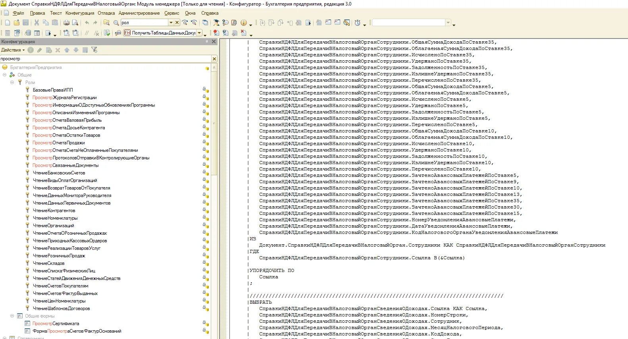This screenshot has height=339, width=628.
Task: Create a new document with the toolbar icon
Action: pyautogui.click(x=7, y=23)
